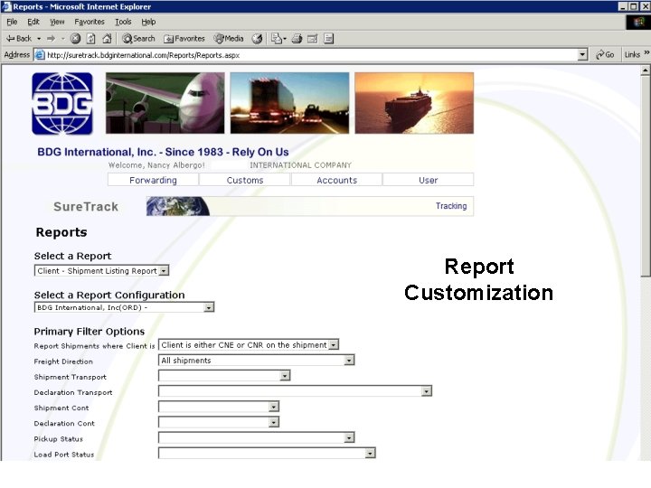Click the BDG globe logo
Screen dimensions: 651x488
pyautogui.click(x=62, y=104)
